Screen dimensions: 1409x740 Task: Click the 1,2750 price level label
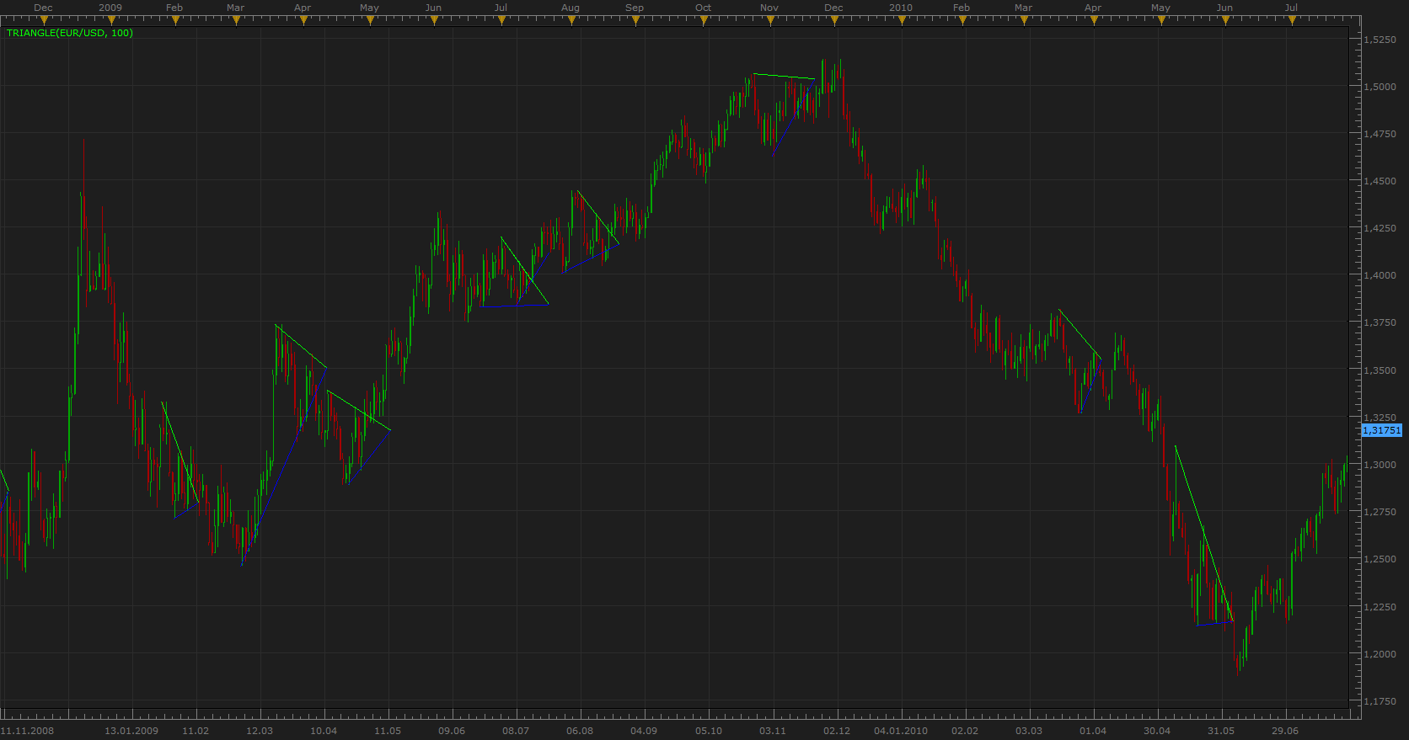click(x=1380, y=512)
